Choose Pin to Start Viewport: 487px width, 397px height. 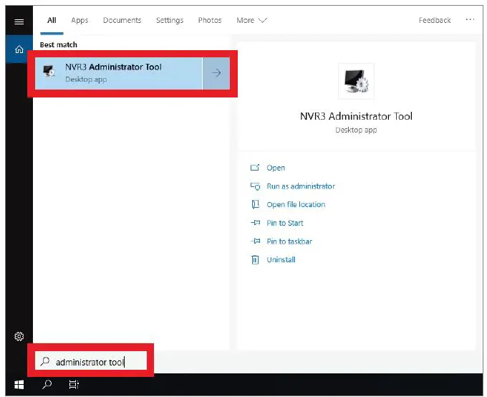285,223
